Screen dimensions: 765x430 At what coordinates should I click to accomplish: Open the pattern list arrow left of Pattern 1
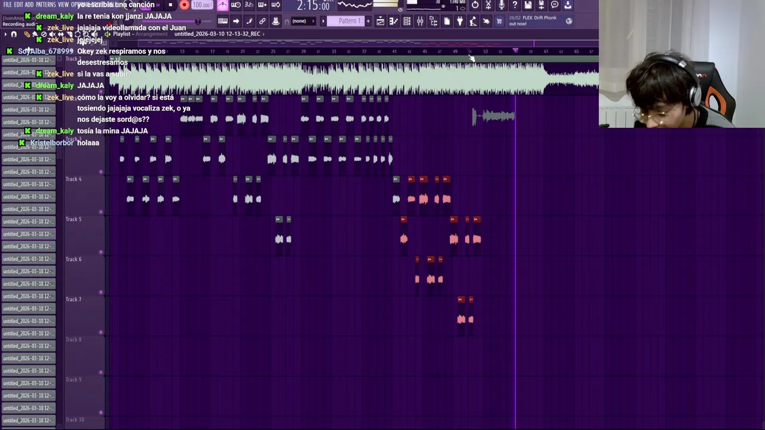pos(323,21)
